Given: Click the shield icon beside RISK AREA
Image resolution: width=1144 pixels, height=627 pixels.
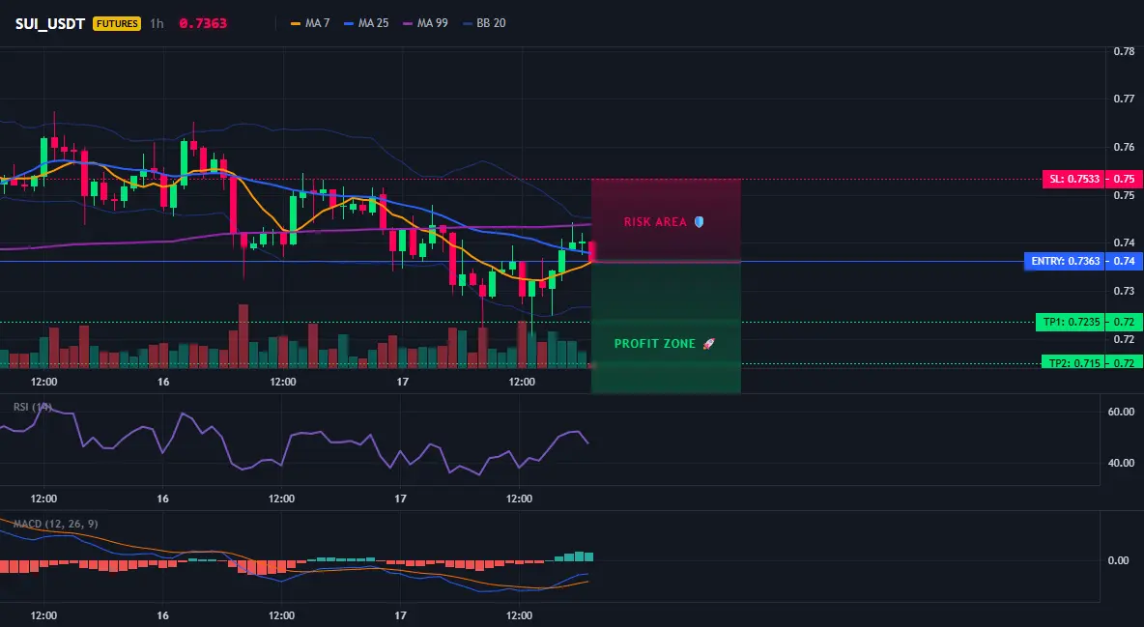Looking at the screenshot, I should (x=699, y=222).
